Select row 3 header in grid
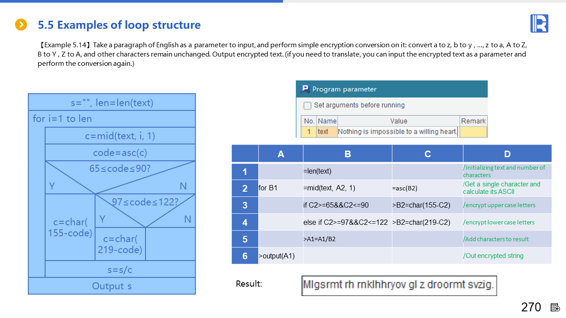This screenshot has width=566, height=318. coord(245,205)
